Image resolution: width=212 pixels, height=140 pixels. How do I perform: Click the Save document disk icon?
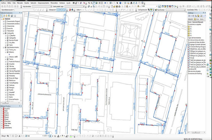[x=117, y=6]
